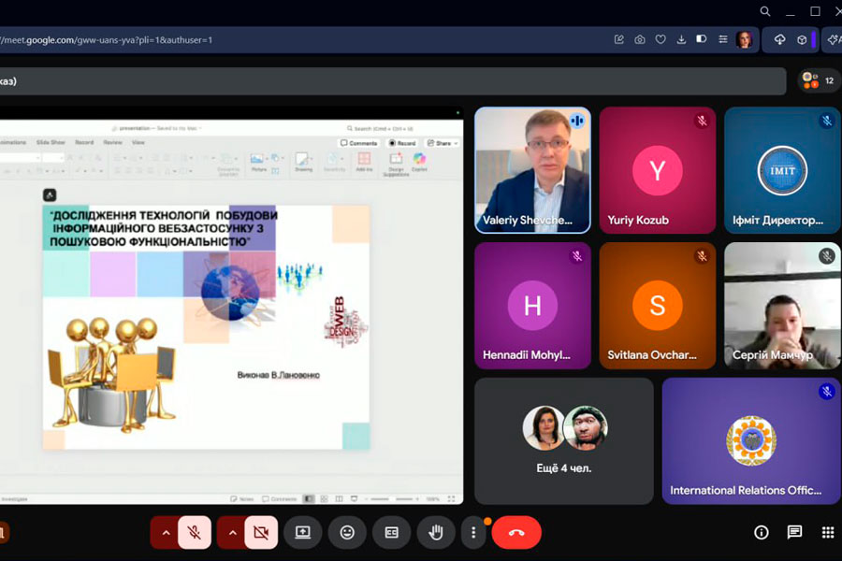Open more options three-dot menu
This screenshot has height=561, width=842.
click(473, 532)
